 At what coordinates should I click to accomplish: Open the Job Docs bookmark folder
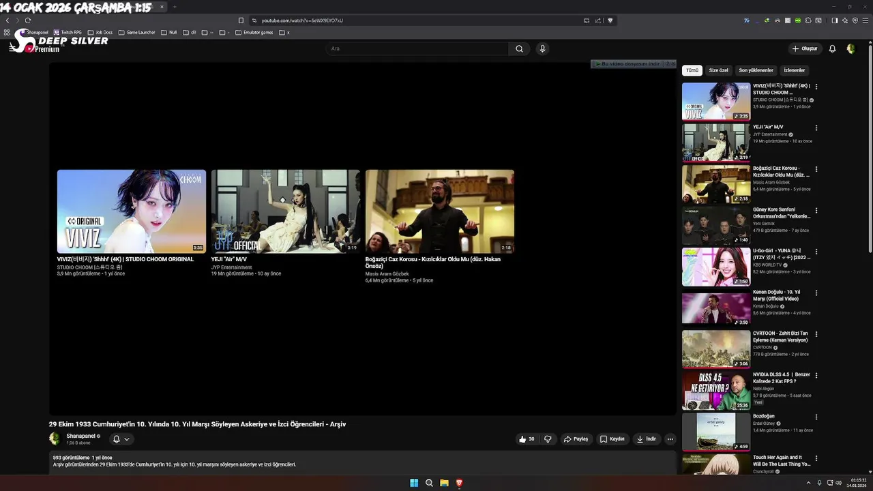100,32
